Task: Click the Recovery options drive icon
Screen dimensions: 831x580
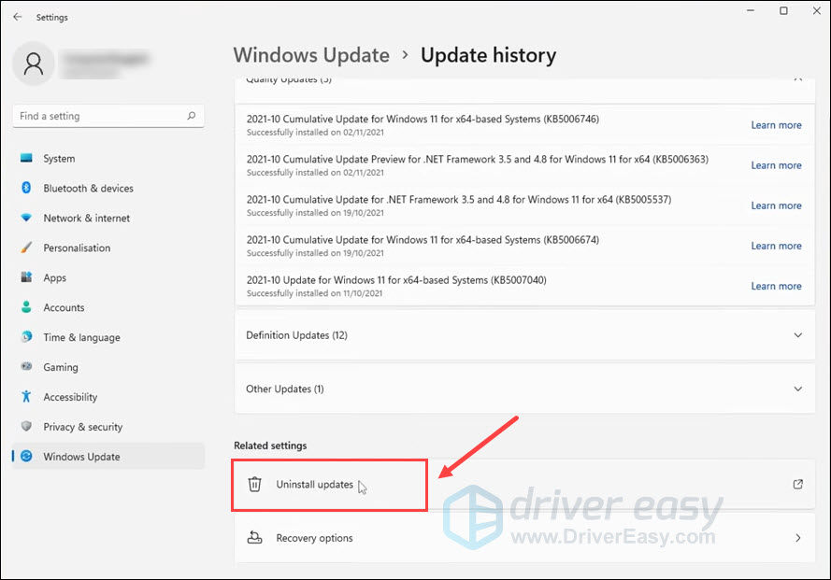Action: 255,538
